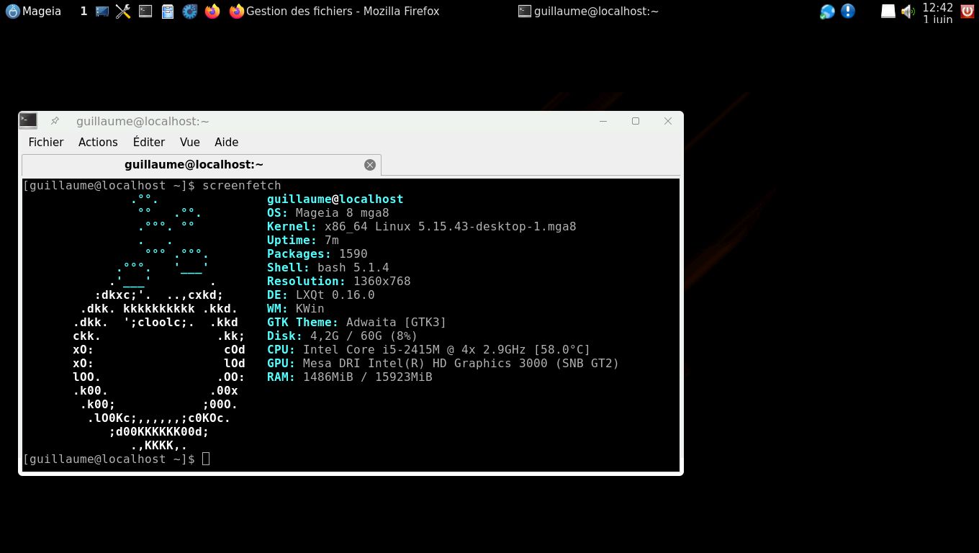Click the red power button icon
The image size is (979, 553).
(x=967, y=11)
